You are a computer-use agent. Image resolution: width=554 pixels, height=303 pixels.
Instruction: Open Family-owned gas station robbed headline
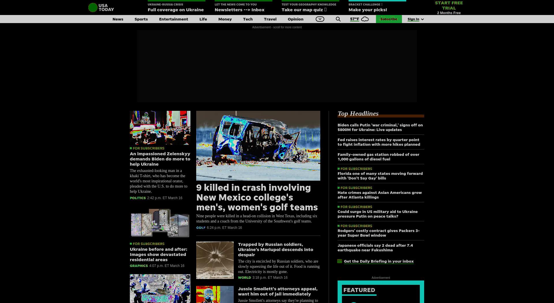[378, 157]
